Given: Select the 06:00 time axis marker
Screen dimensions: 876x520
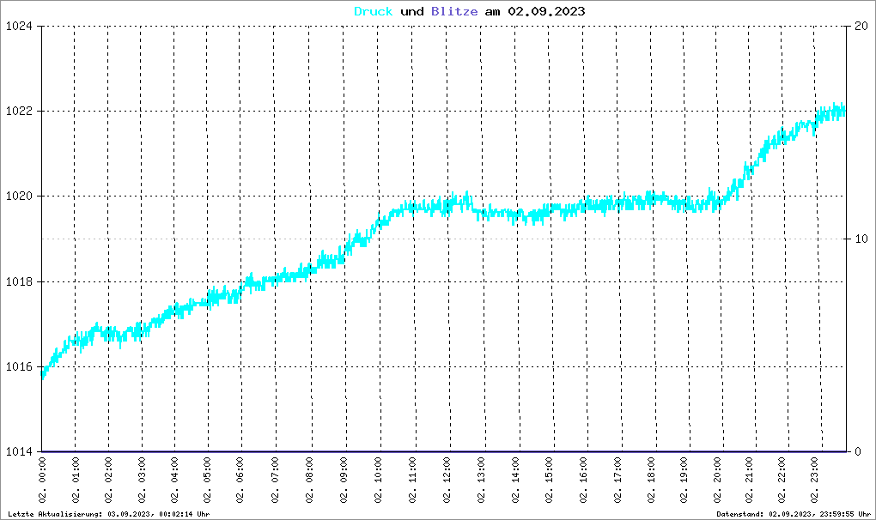Looking at the screenshot, I should click(244, 482).
